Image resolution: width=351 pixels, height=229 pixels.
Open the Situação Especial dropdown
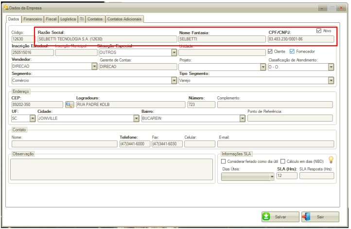coord(174,53)
